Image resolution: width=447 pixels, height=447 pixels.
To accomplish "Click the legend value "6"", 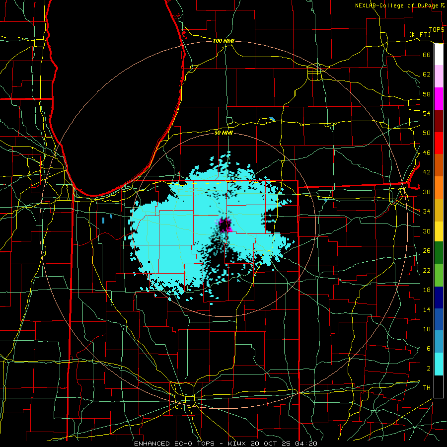I will point(428,349).
